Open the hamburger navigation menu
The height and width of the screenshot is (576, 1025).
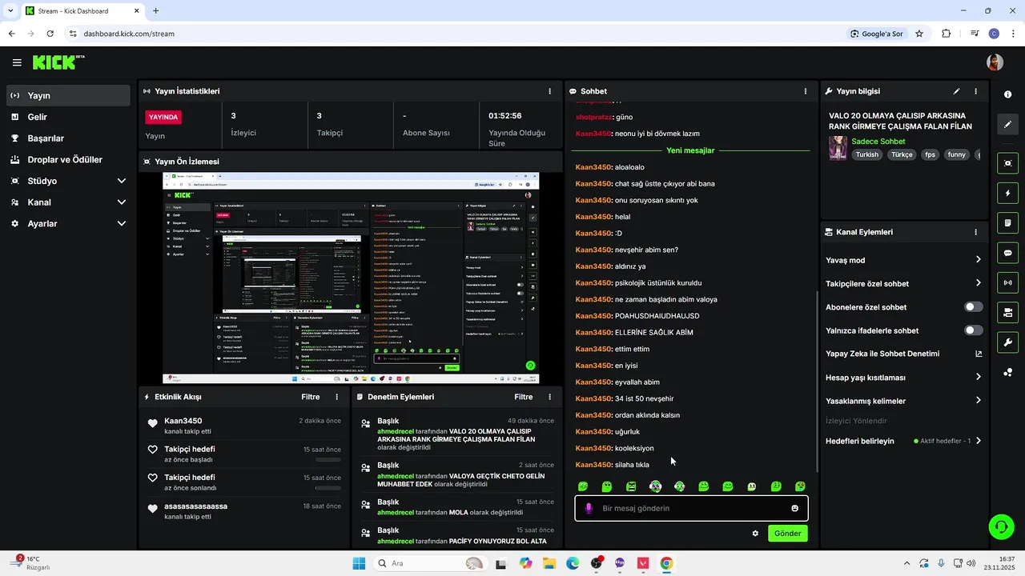click(x=17, y=62)
